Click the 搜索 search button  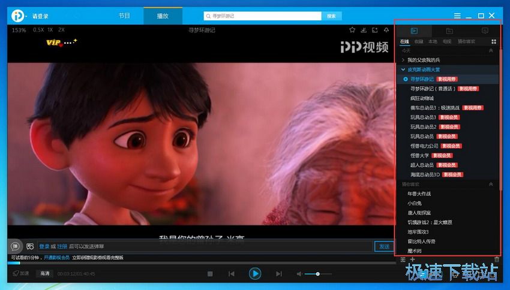click(331, 16)
